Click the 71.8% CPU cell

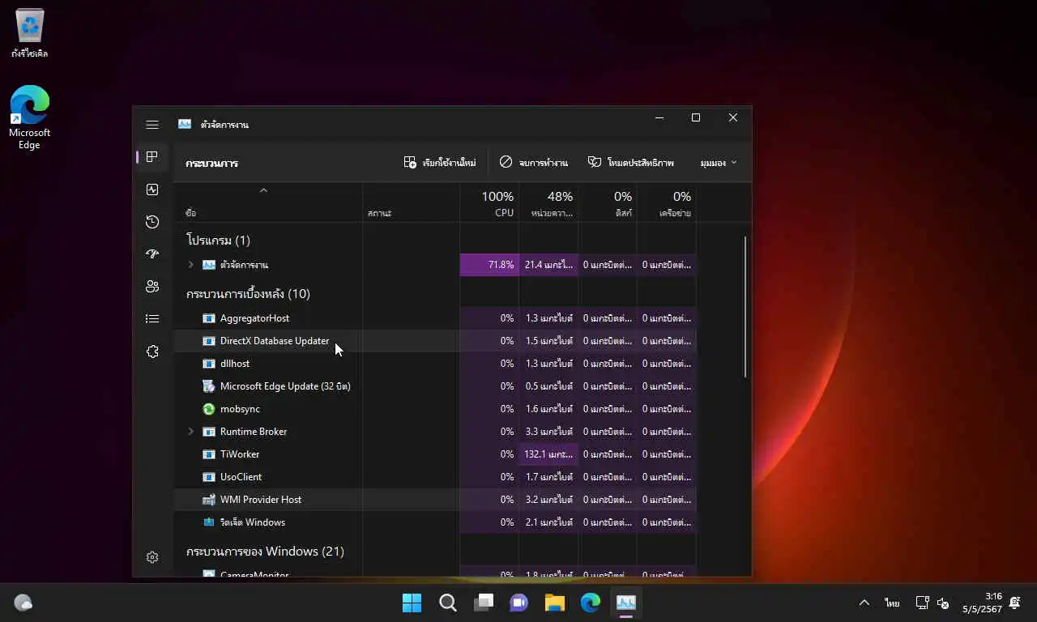click(489, 265)
